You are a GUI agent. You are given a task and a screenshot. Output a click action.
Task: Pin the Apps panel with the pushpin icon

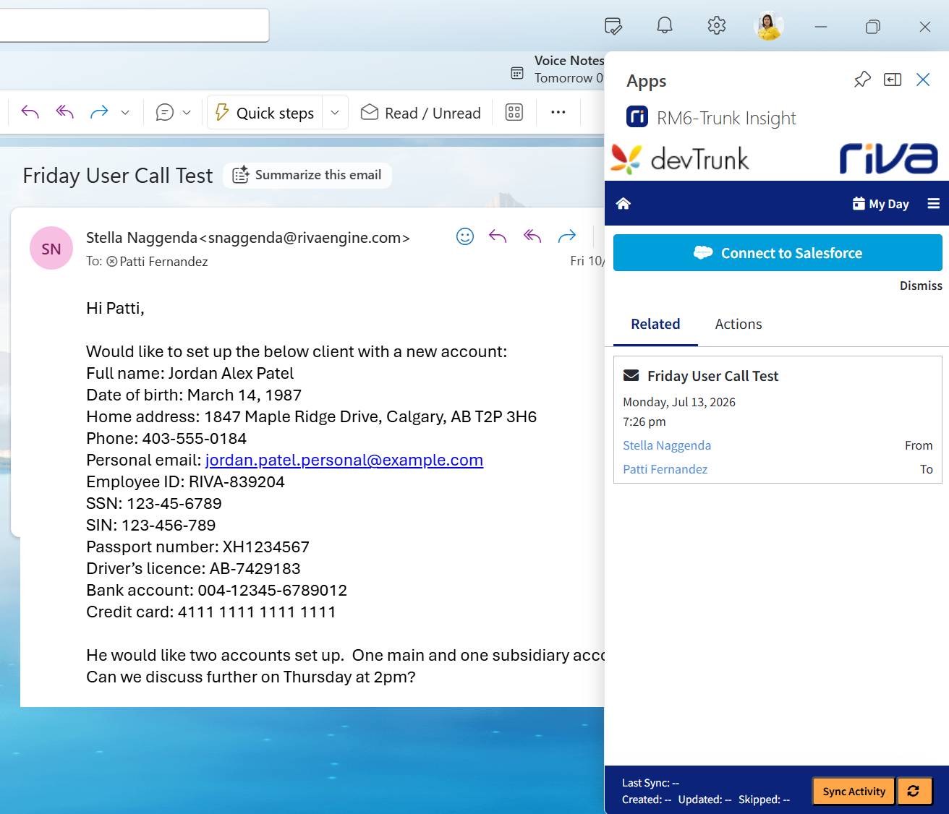862,80
